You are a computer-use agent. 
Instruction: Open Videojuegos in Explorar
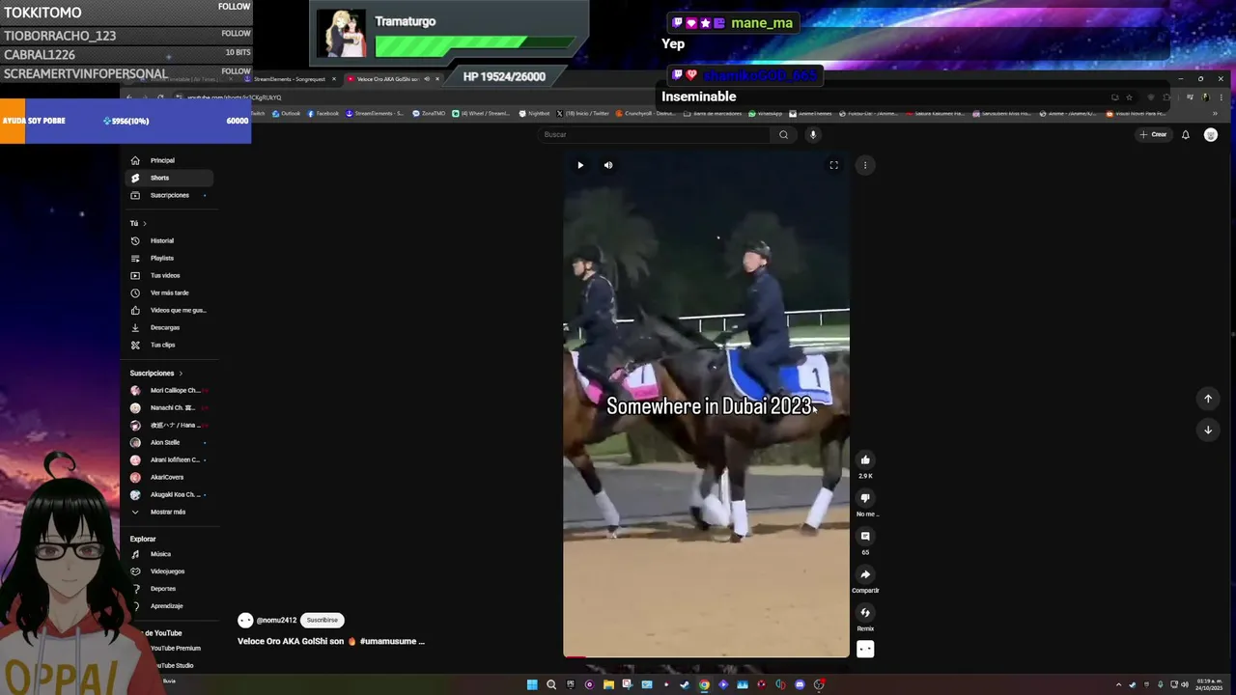click(x=170, y=571)
